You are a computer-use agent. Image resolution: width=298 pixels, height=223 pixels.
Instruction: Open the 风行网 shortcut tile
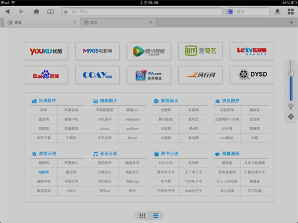pyautogui.click(x=200, y=75)
